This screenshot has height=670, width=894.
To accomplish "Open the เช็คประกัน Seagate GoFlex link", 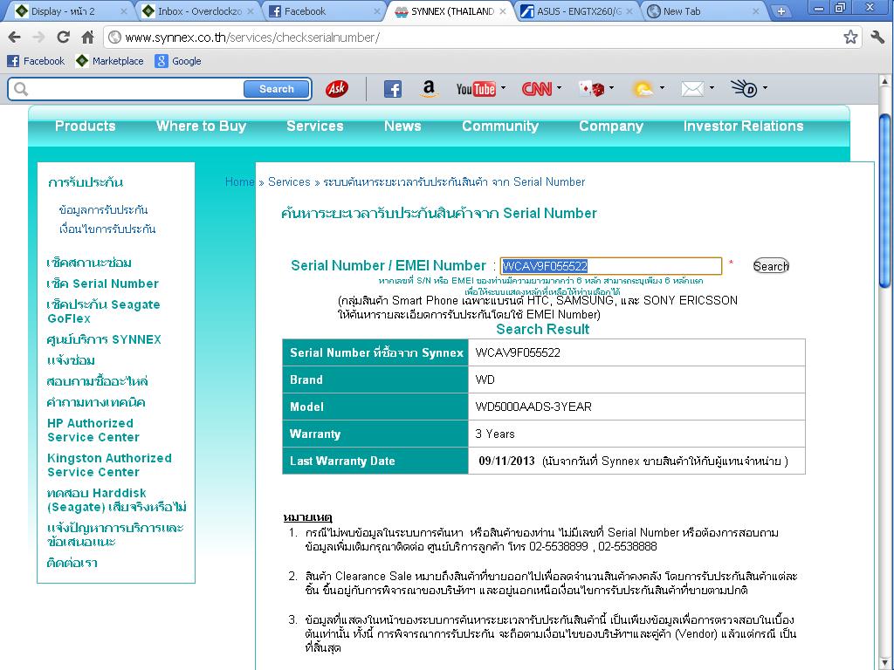I will pyautogui.click(x=103, y=311).
